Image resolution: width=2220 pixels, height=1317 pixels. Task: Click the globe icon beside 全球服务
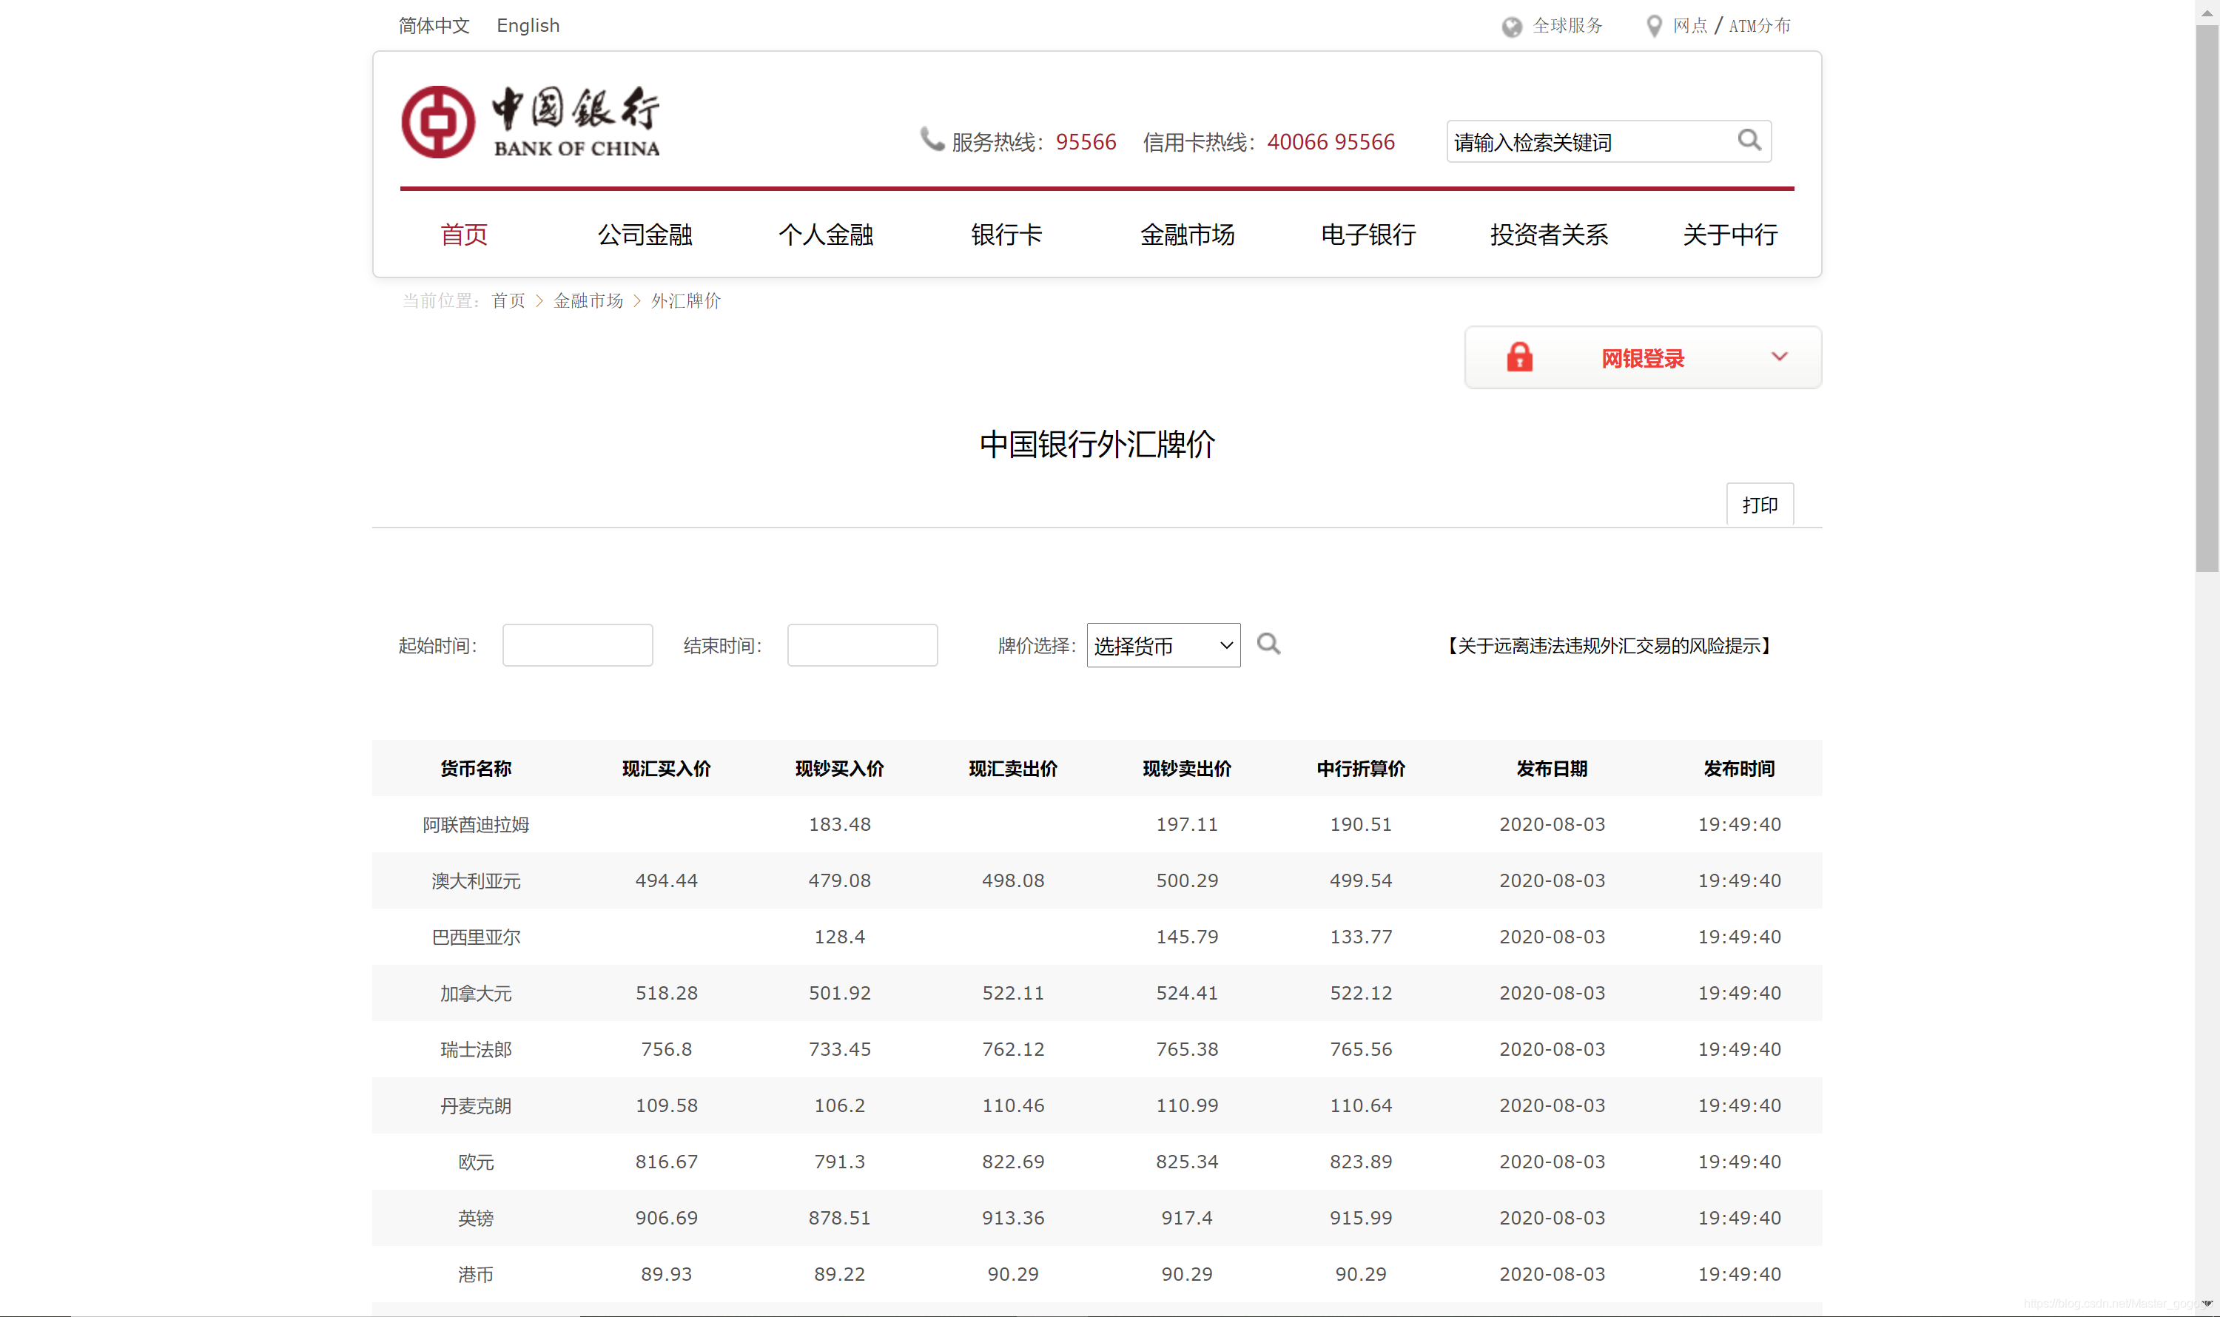click(x=1512, y=26)
